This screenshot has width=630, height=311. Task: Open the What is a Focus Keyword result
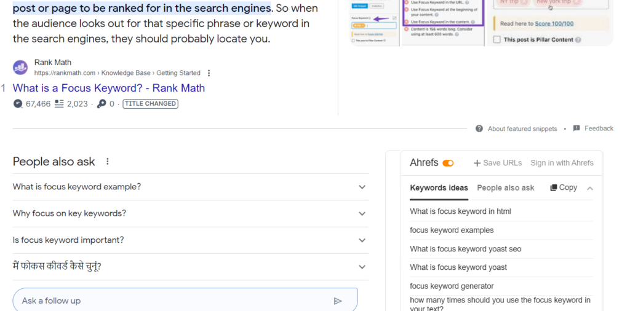click(x=109, y=88)
